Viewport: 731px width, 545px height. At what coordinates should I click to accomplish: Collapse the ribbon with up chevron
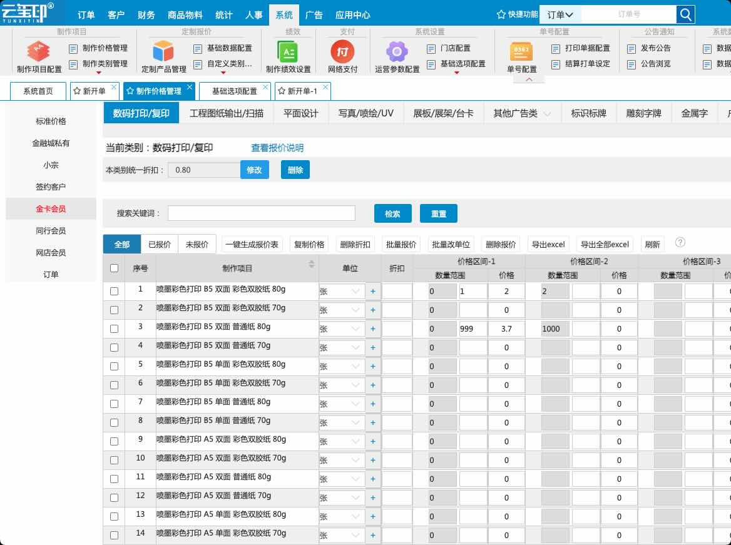(529, 79)
